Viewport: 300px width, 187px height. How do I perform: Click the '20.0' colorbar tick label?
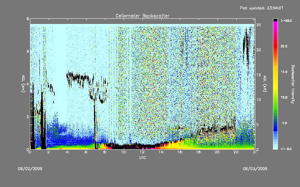pyautogui.click(x=284, y=46)
